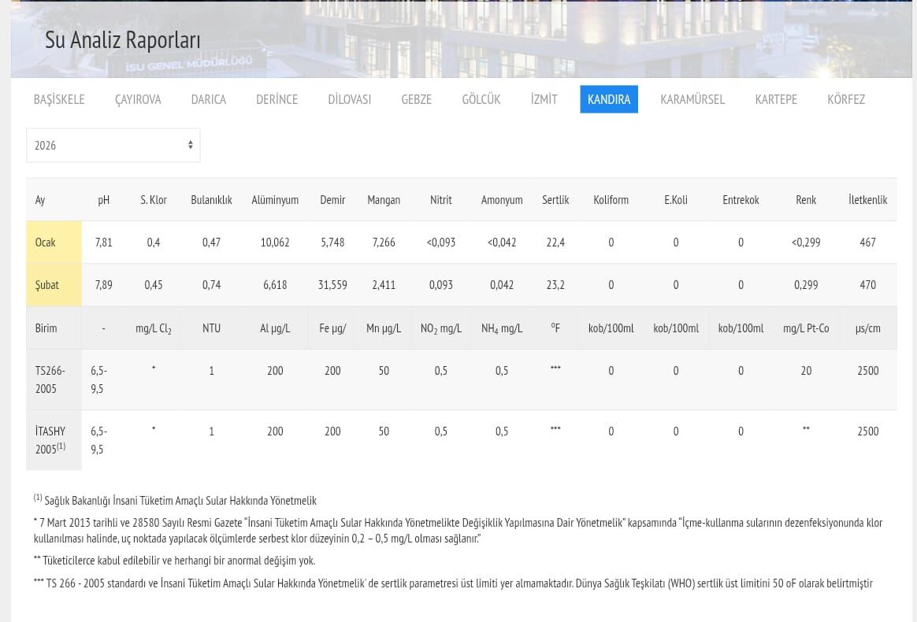The width and height of the screenshot is (917, 622).
Task: Select the ÇAYIROVA district tab
Action: click(138, 99)
